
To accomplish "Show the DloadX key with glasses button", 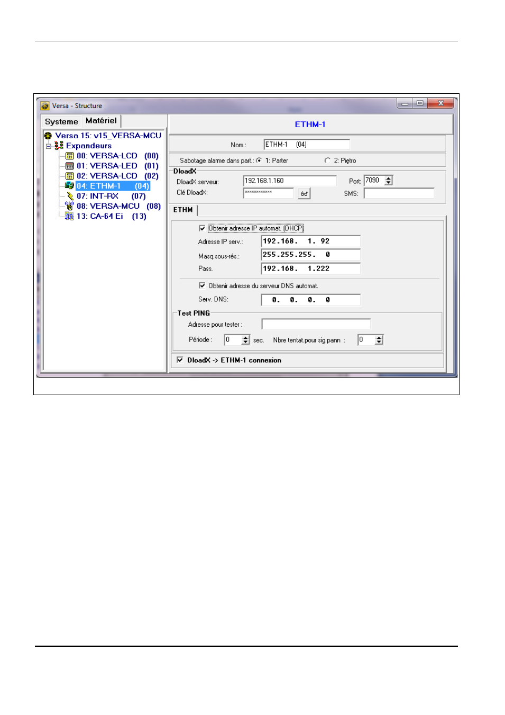I will coord(304,194).
